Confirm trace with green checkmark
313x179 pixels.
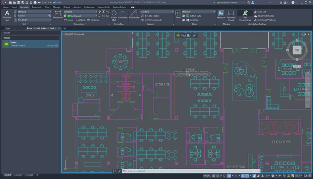(x=194, y=35)
